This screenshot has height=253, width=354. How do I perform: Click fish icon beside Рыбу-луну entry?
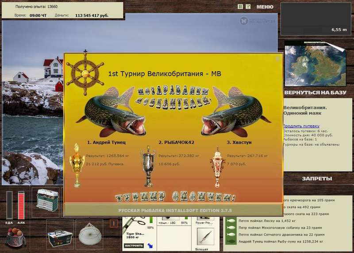(231, 242)
